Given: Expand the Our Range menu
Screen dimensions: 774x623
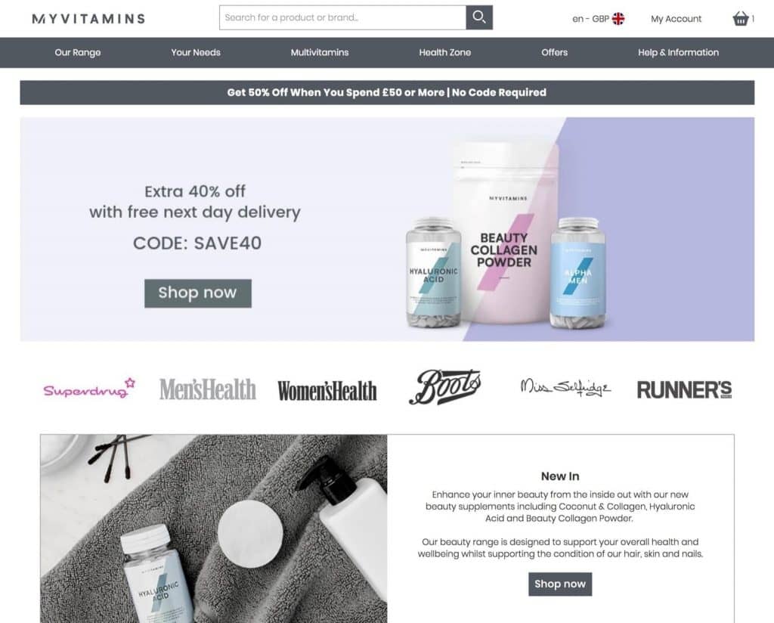Looking at the screenshot, I should 78,52.
